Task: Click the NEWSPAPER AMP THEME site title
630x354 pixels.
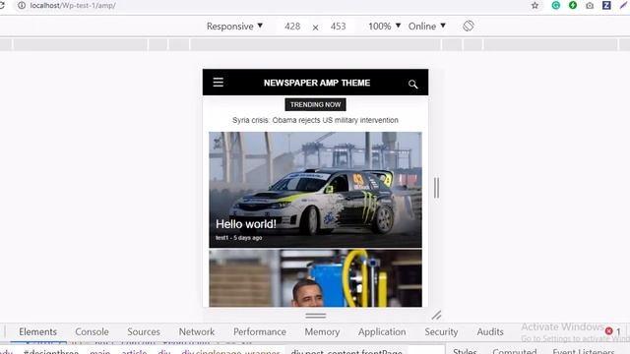Action: pyautogui.click(x=317, y=83)
